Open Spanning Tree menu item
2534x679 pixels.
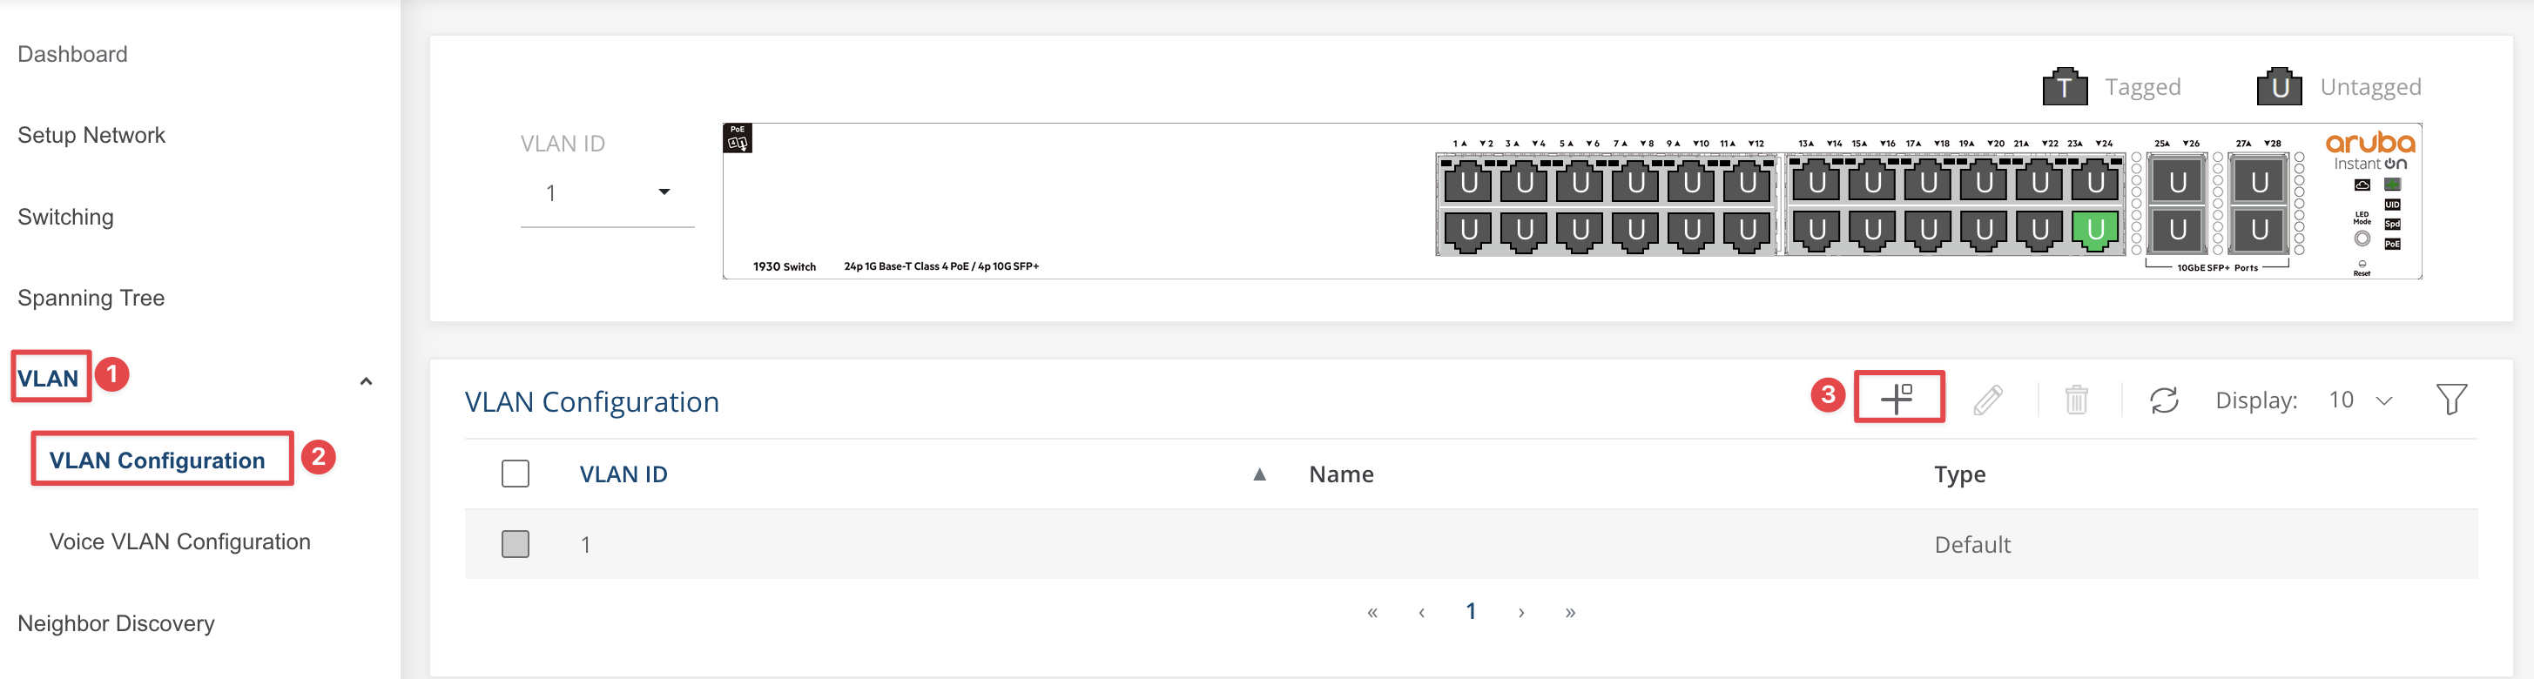pyautogui.click(x=91, y=299)
